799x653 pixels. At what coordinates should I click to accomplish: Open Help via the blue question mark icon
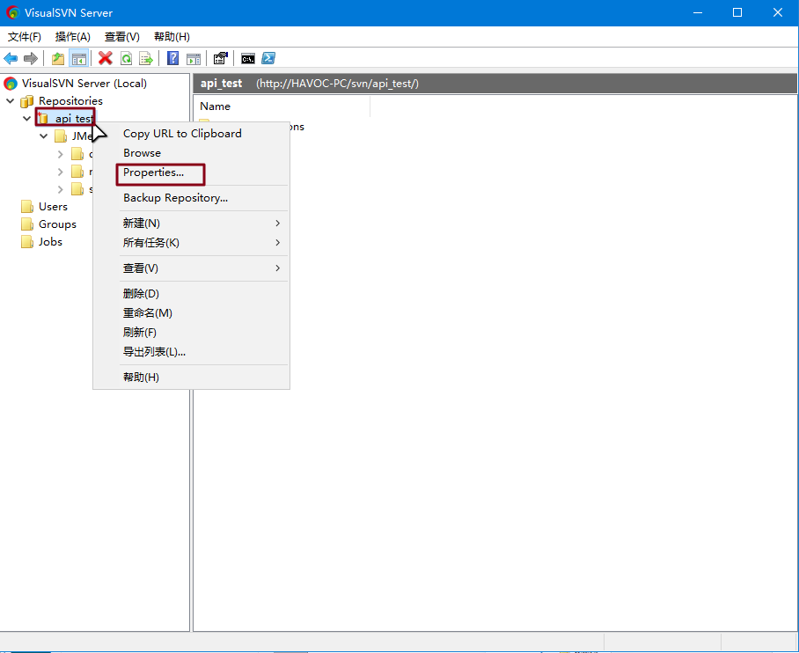click(x=172, y=59)
